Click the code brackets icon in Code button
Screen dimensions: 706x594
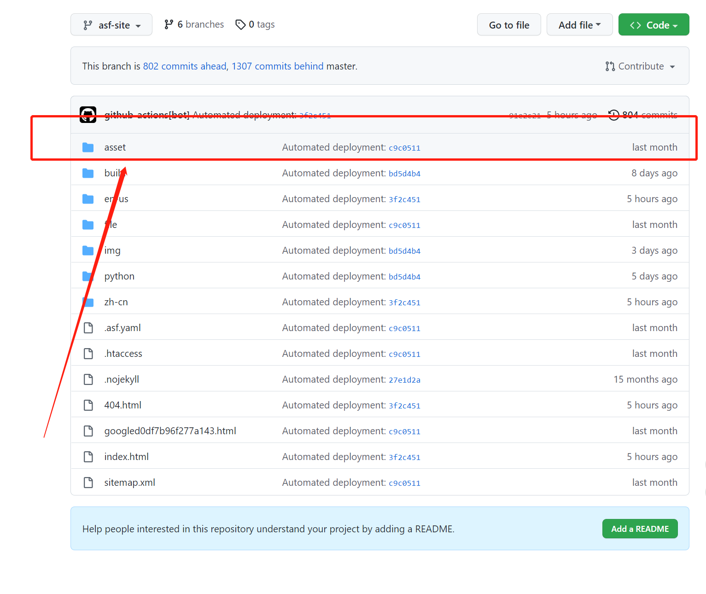coord(636,25)
